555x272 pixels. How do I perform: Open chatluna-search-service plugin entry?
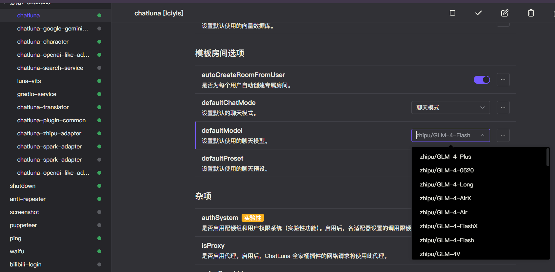(x=55, y=68)
